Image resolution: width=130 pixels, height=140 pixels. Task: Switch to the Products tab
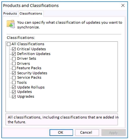[10, 13]
